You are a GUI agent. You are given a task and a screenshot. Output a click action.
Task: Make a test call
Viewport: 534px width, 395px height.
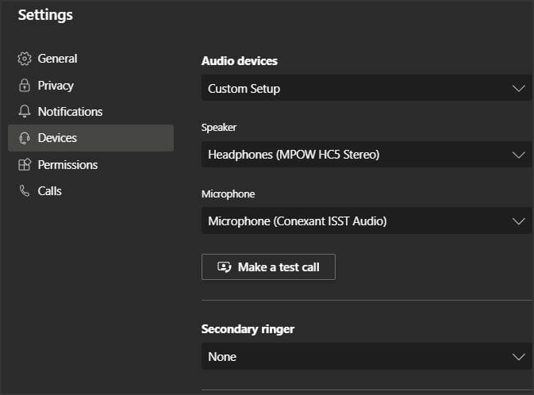[268, 267]
